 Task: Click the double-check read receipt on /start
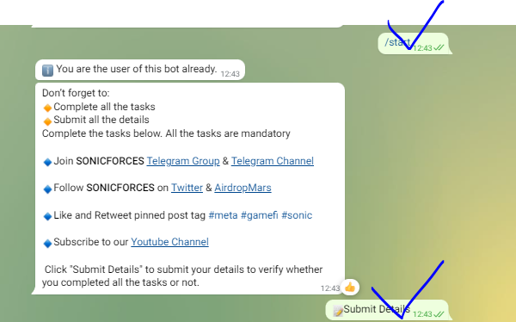click(439, 48)
